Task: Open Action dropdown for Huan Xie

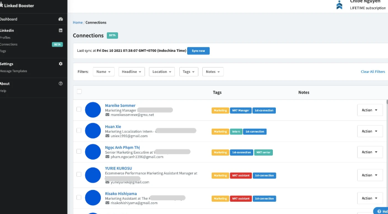Action: (x=370, y=131)
